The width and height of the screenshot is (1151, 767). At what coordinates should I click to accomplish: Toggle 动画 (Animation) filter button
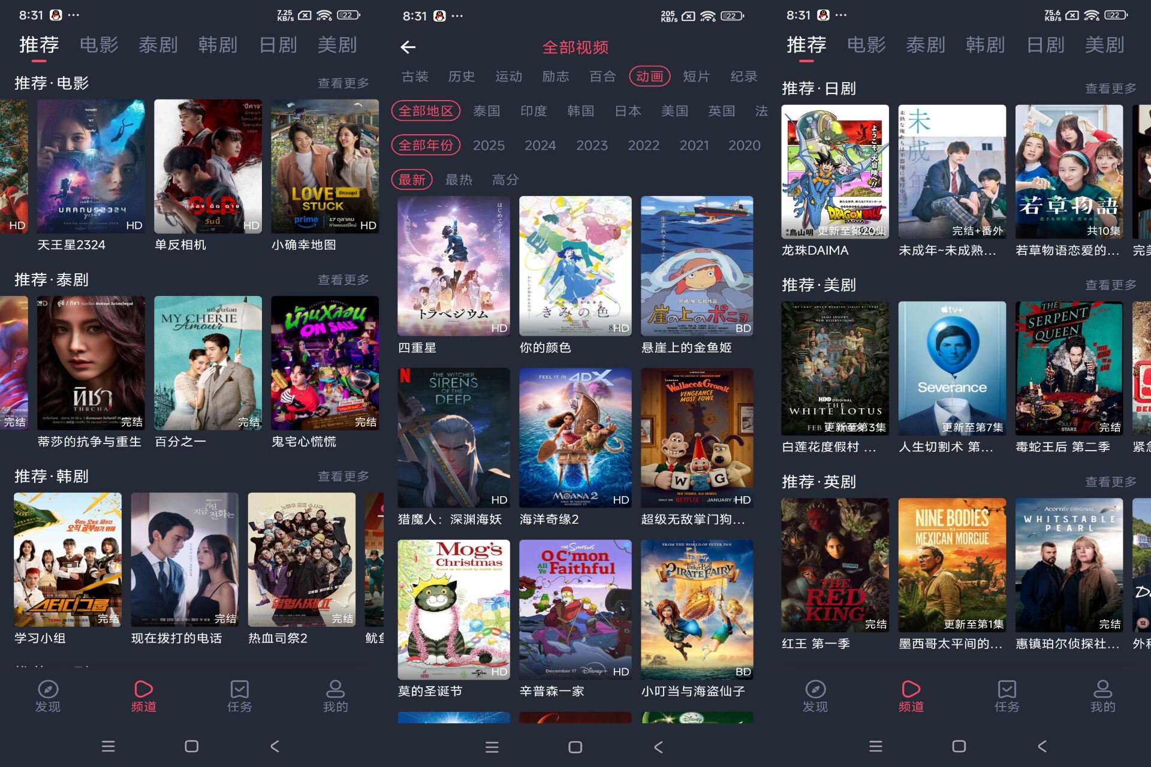point(648,76)
